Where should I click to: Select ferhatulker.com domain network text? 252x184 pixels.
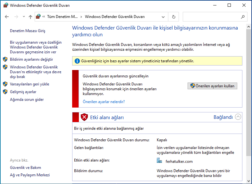tap(179, 162)
